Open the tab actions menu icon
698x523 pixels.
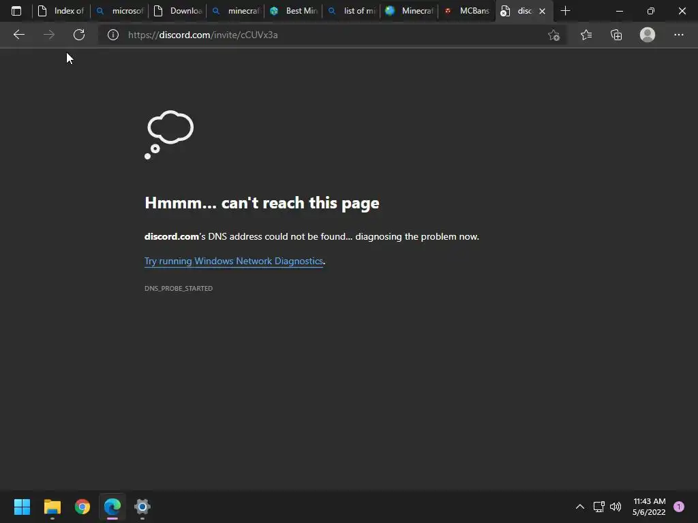16,11
